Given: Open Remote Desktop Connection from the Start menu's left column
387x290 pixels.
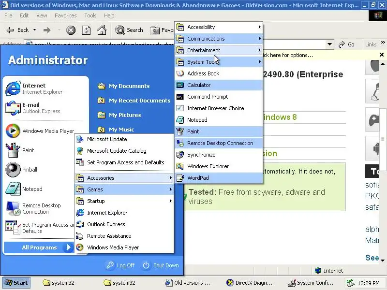Looking at the screenshot, I should pyautogui.click(x=40, y=208).
